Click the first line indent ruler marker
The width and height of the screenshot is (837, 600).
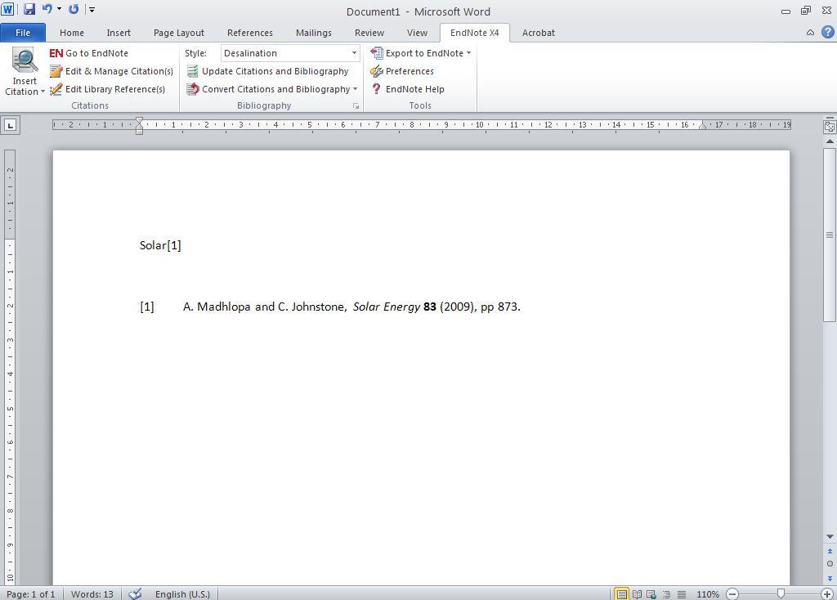coord(139,121)
